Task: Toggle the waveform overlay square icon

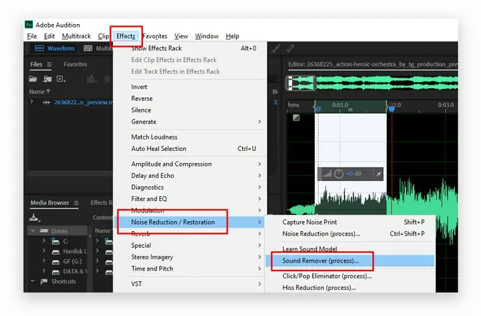Action: pos(296,118)
